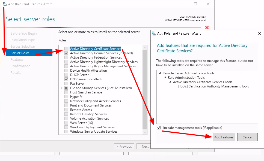Viewport: 264px width, 161px height.
Task: Check Active Directory Rights Management Services checkbox
Action: (66, 66)
